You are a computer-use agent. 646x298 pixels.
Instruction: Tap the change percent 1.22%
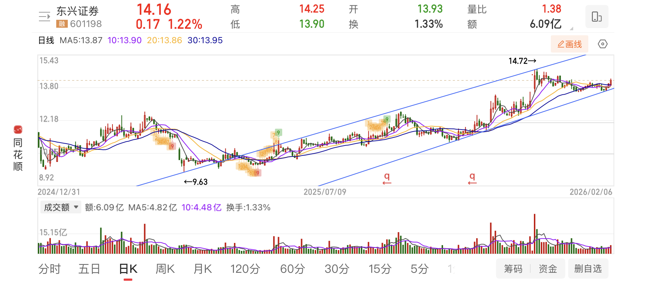coord(185,24)
